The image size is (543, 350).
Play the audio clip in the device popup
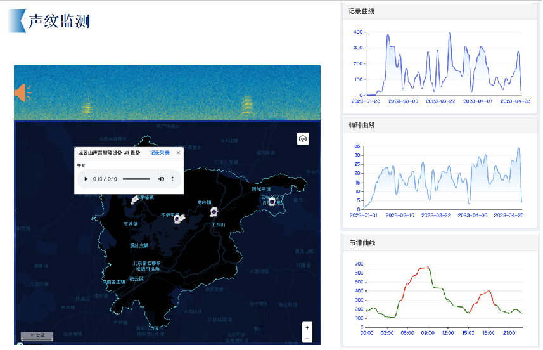tap(86, 179)
